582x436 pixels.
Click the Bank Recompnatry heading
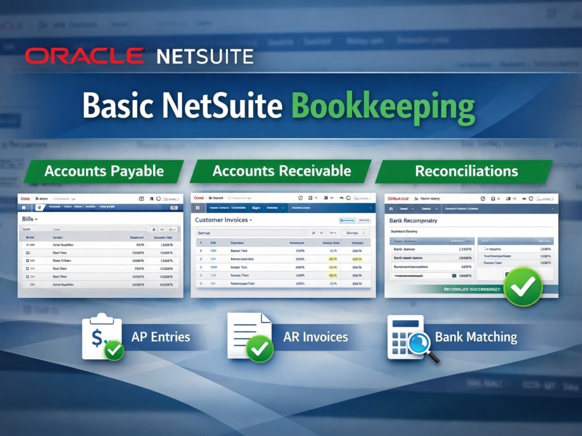[413, 221]
